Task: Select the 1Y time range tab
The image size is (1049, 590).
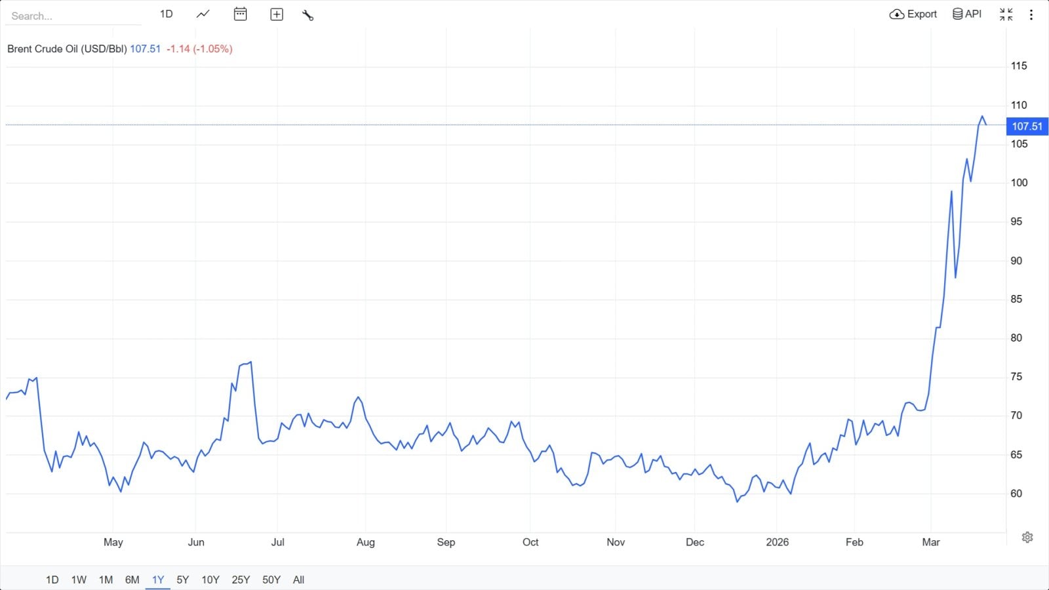Action: pyautogui.click(x=158, y=580)
